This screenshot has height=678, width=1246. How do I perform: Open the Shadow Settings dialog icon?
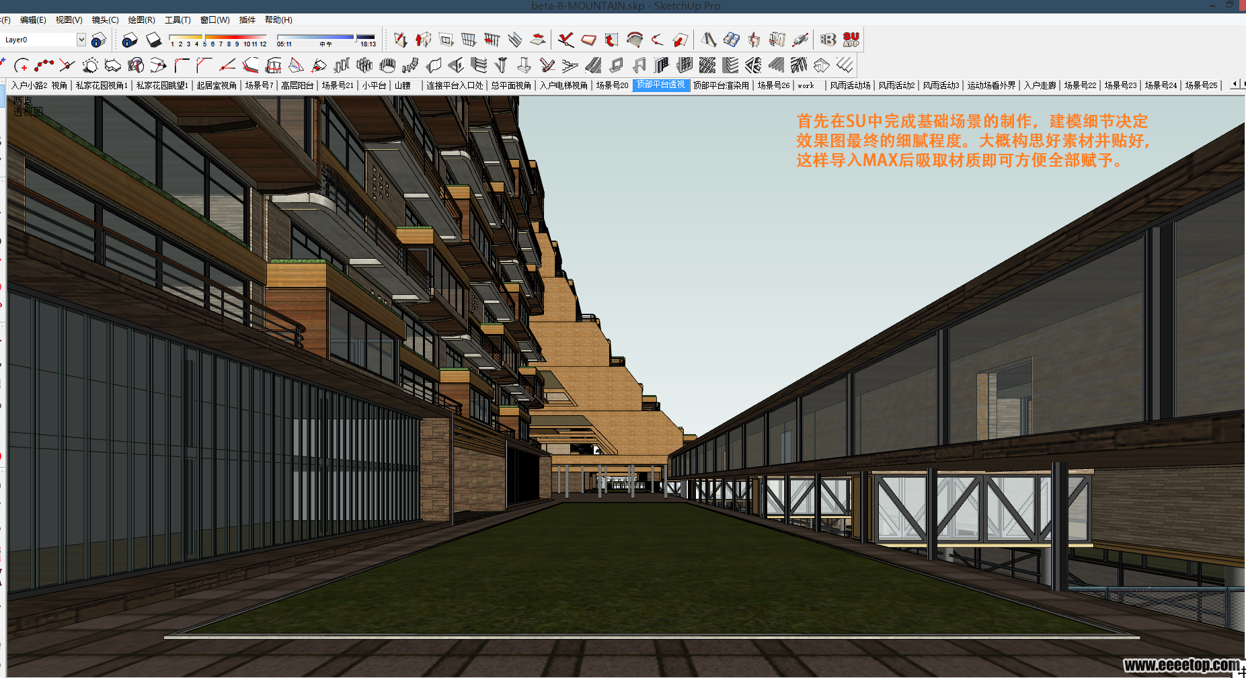[x=130, y=40]
